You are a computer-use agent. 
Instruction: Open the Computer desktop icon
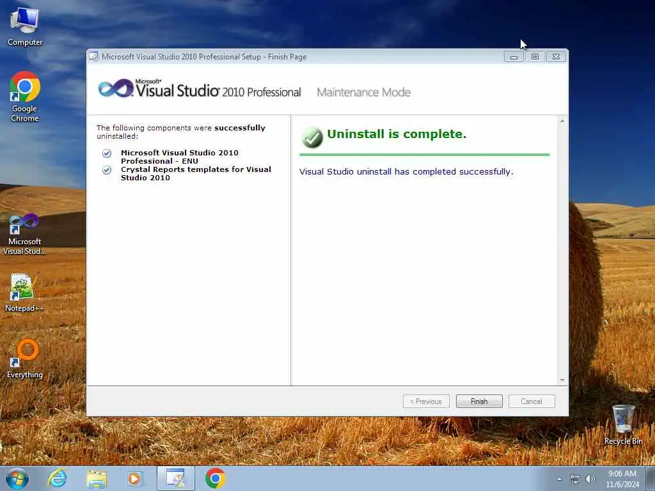25,26
